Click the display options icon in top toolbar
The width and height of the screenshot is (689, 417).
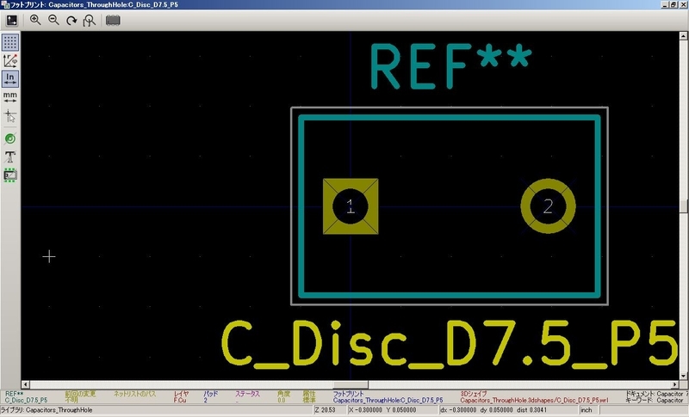10,19
